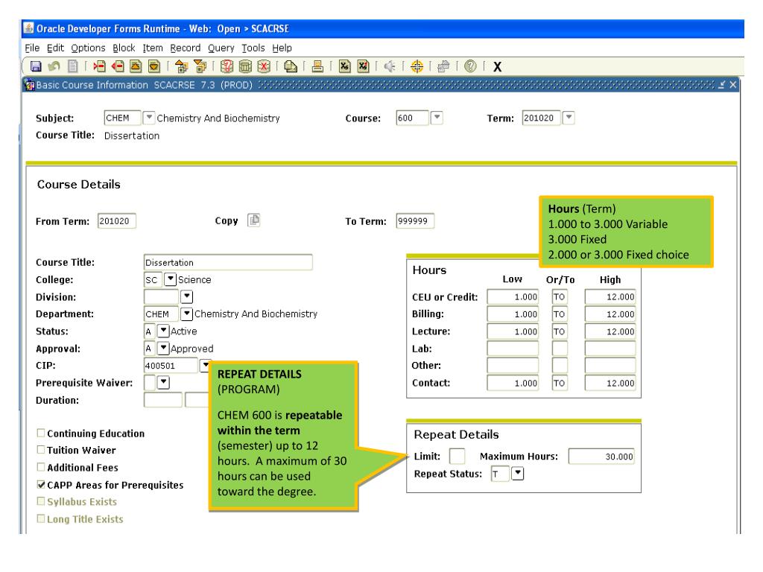Click the Course Title field containing Dissertation
This screenshot has width=763, height=572.
coord(228,262)
